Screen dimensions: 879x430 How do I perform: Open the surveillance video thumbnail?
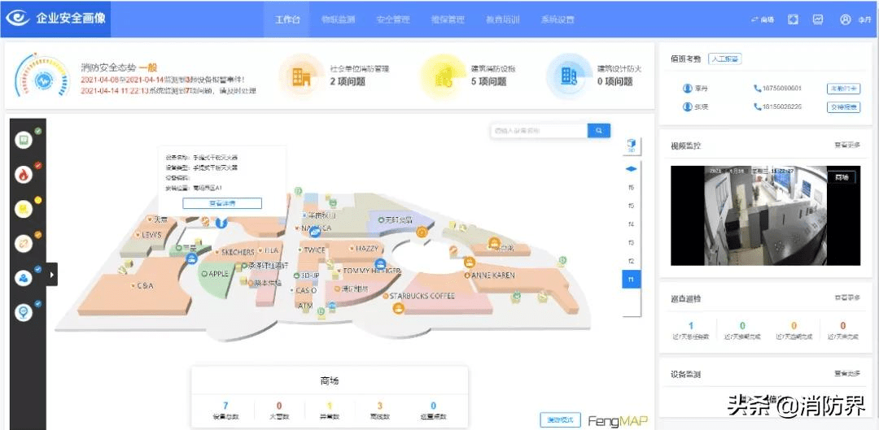coord(765,215)
